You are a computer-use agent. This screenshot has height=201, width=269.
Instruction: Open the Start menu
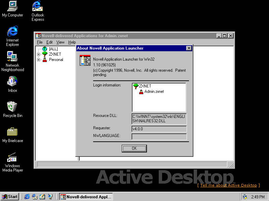tap(10, 197)
